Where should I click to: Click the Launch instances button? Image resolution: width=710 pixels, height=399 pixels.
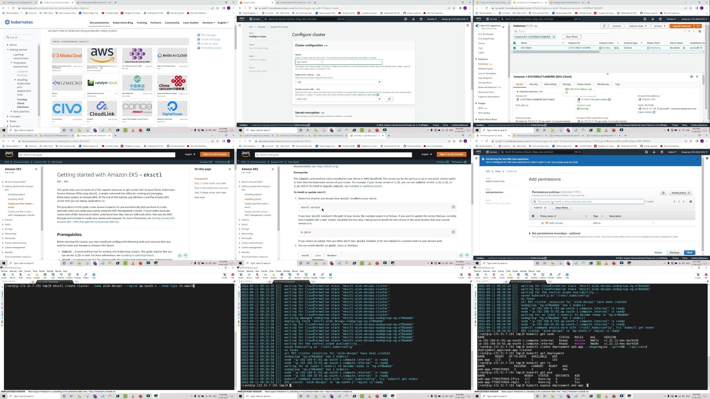682,26
